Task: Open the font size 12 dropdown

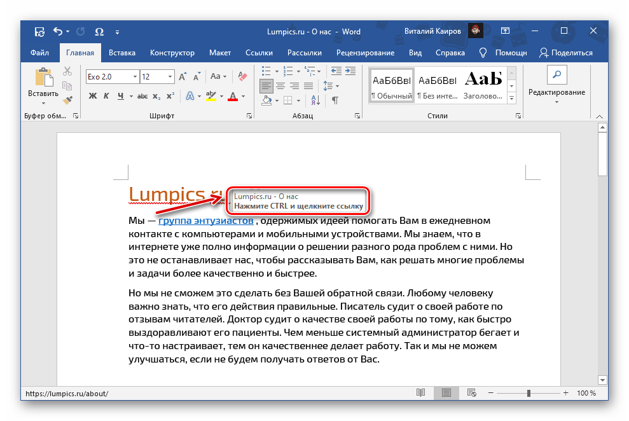Action: 169,76
